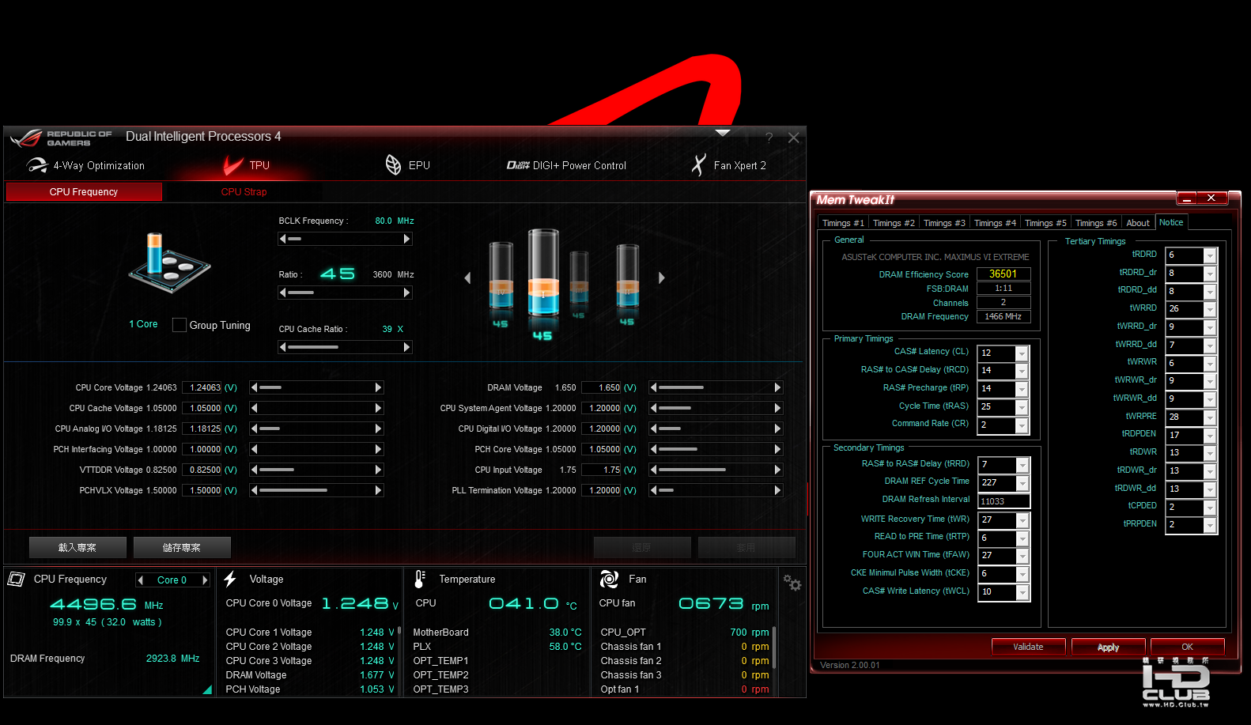Click Apply button in Mem TweakIt
Screen dimensions: 1251x725
[1108, 647]
